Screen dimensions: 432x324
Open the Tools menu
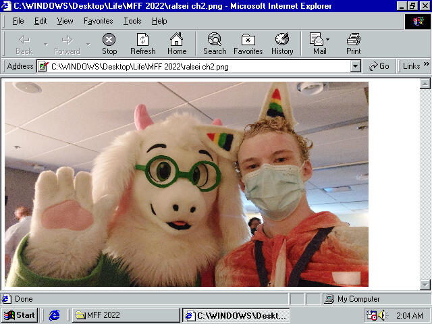pyautogui.click(x=132, y=21)
